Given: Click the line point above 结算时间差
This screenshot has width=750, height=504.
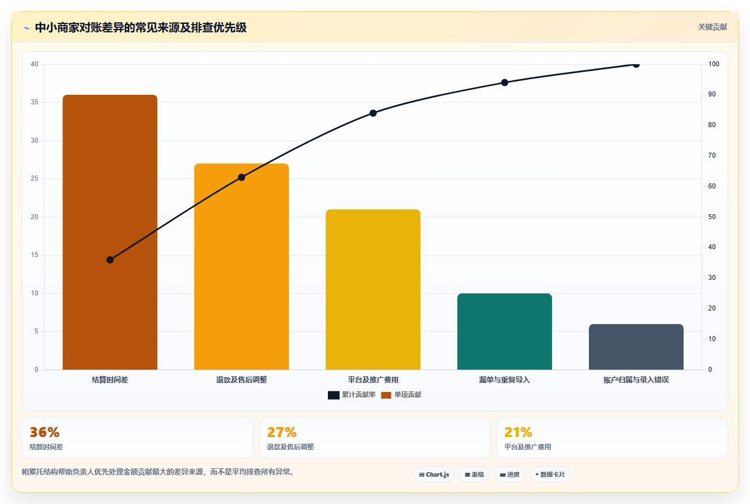Looking at the screenshot, I should click(x=110, y=260).
